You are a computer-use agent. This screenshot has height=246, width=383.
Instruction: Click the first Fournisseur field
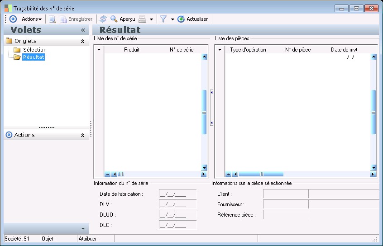(x=286, y=204)
